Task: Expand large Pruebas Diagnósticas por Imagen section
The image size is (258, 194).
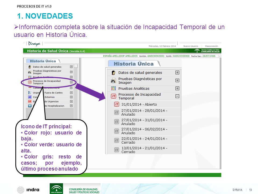Action: click(x=177, y=81)
